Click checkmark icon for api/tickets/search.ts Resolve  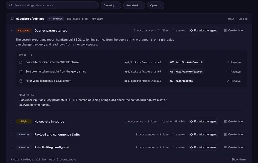[228, 62]
